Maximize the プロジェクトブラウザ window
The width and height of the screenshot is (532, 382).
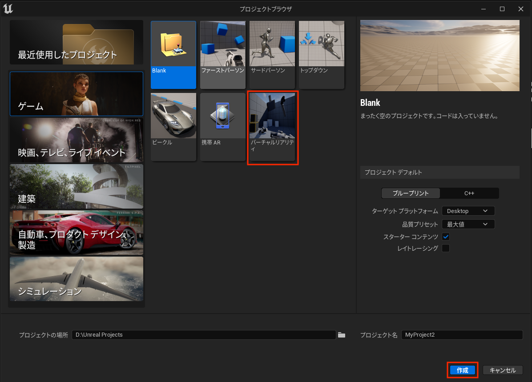click(502, 9)
